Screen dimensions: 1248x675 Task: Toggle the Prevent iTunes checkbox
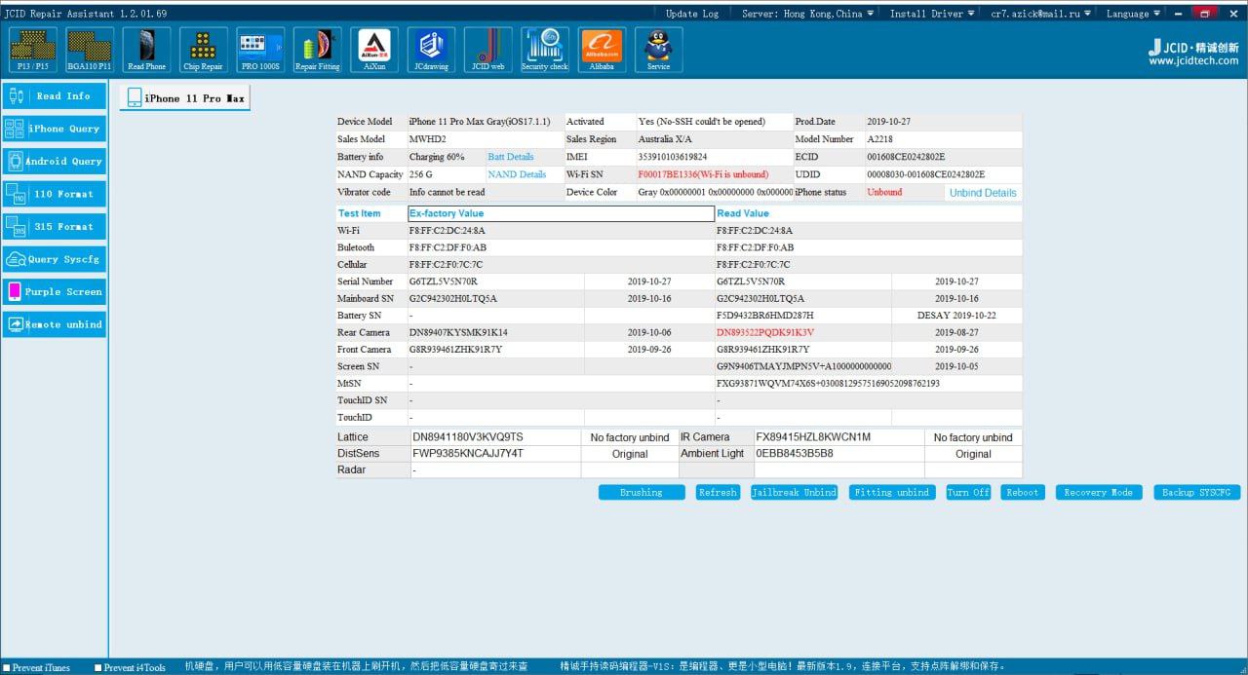coord(7,668)
